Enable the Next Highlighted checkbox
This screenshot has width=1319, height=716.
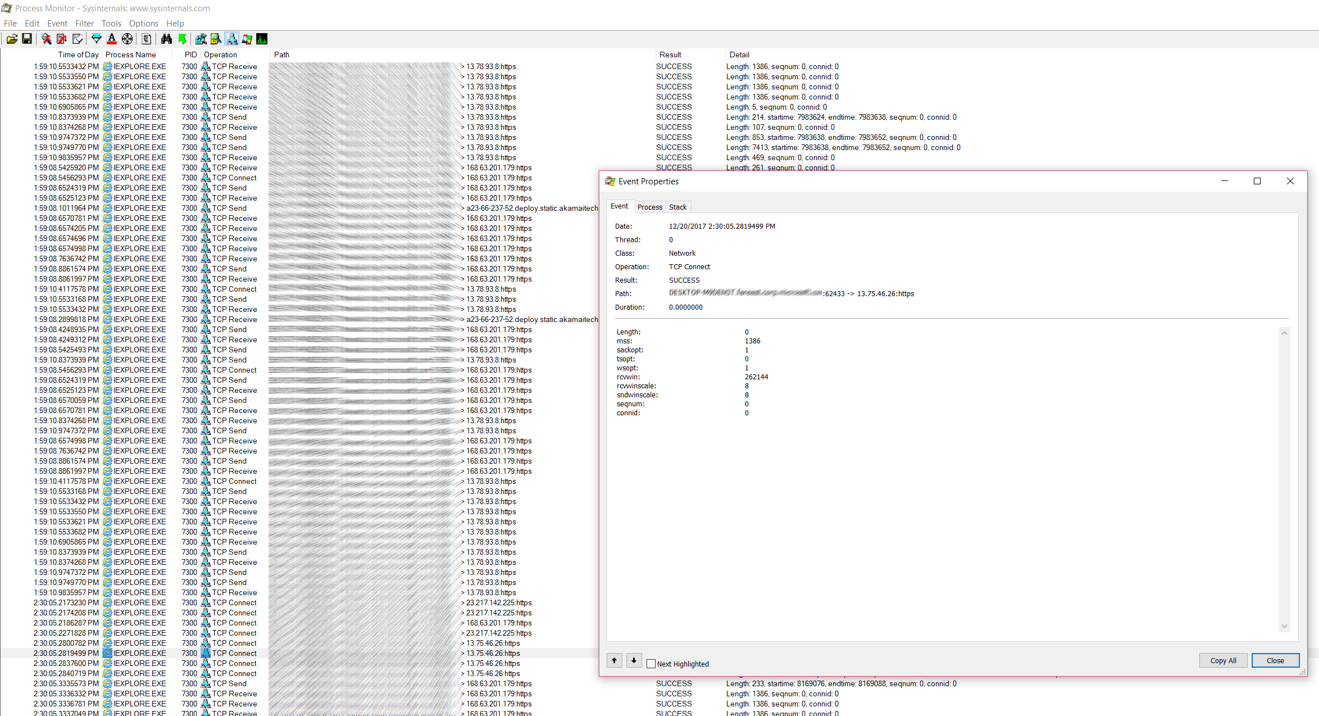pos(651,664)
